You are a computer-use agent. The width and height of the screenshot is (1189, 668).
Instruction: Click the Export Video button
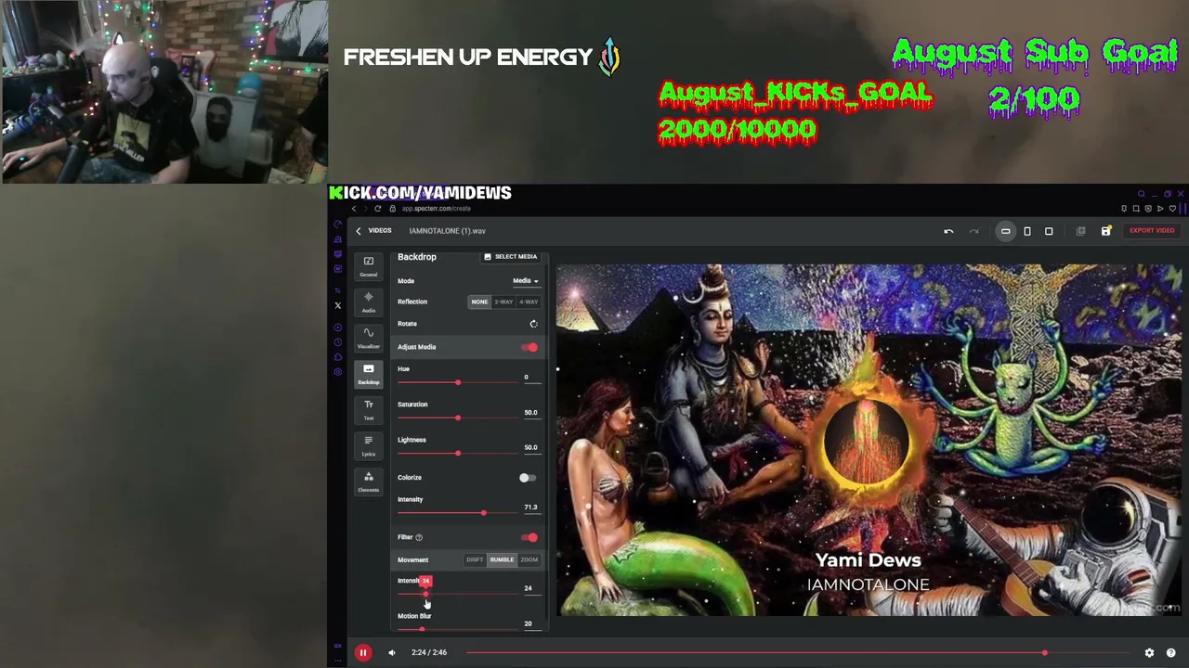[1152, 231]
